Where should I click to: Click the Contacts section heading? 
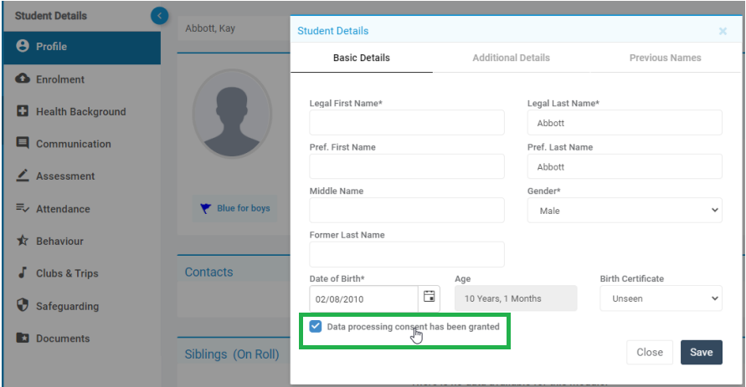(208, 272)
